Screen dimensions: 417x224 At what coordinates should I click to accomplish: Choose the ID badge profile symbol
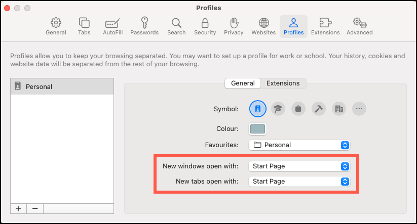pos(258,109)
